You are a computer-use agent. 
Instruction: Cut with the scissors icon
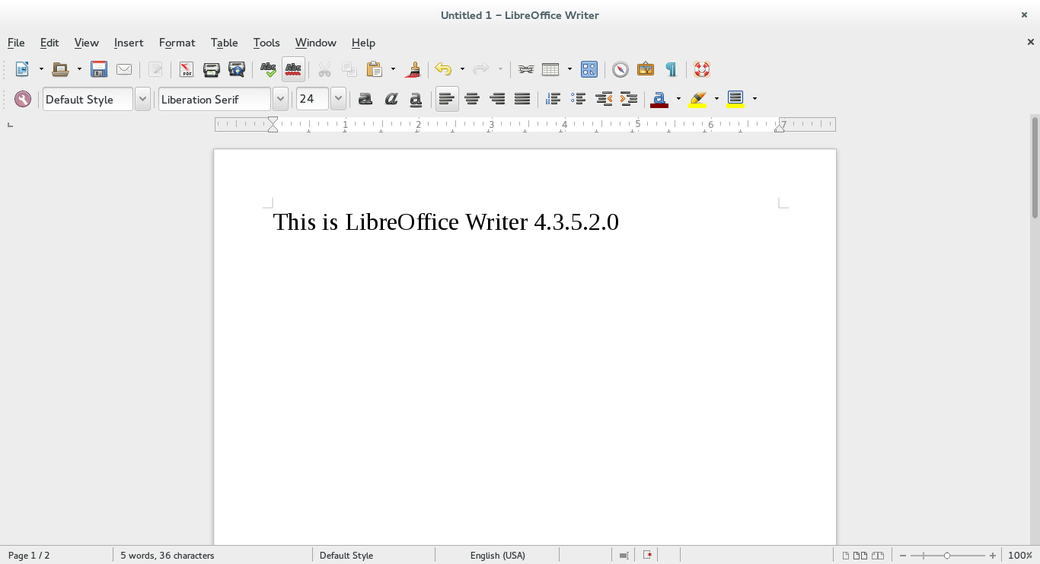(324, 69)
